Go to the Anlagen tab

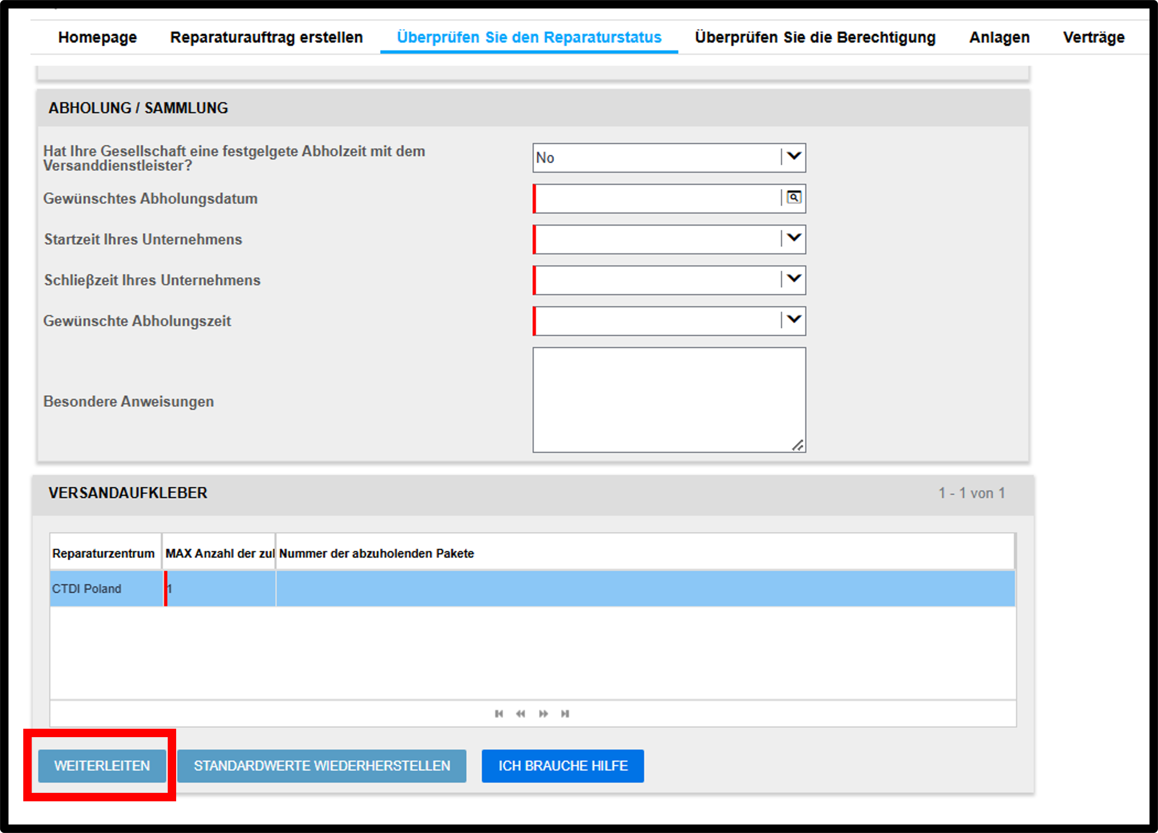(x=999, y=37)
